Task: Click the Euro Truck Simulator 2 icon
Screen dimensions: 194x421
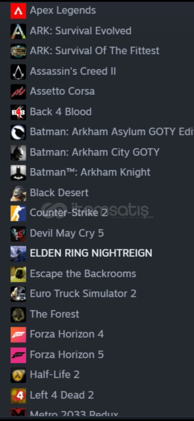Action: 18,294
